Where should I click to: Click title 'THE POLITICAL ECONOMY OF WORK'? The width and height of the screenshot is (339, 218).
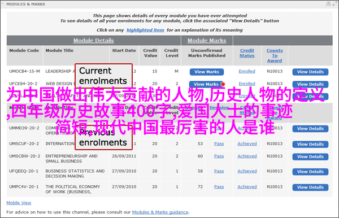73,189
